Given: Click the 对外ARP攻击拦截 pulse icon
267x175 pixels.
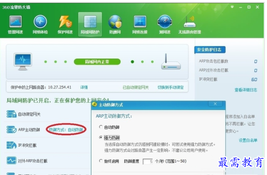Looking at the screenshot, I should (x=11, y=161).
